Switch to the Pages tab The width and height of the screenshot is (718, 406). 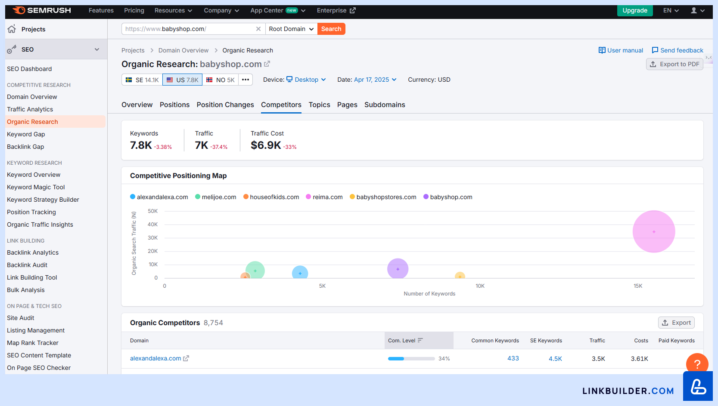click(x=347, y=105)
